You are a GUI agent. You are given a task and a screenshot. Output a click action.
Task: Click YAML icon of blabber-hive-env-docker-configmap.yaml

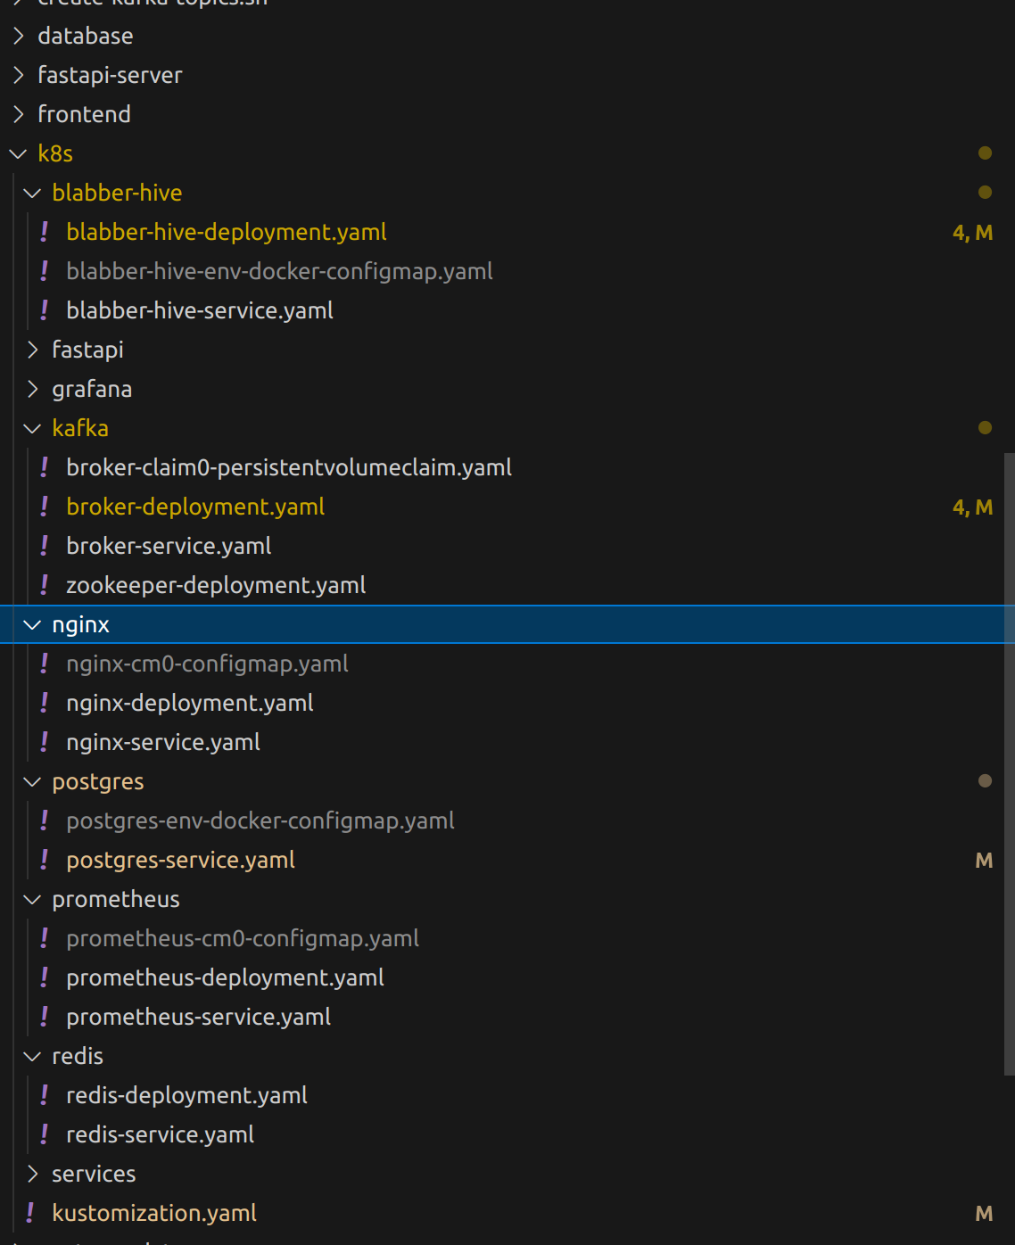tap(45, 271)
